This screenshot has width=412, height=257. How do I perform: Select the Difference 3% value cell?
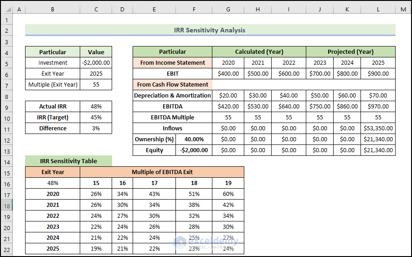click(96, 128)
